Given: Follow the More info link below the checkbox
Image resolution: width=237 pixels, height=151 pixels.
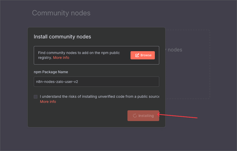Looking at the screenshot, I should [48, 102].
